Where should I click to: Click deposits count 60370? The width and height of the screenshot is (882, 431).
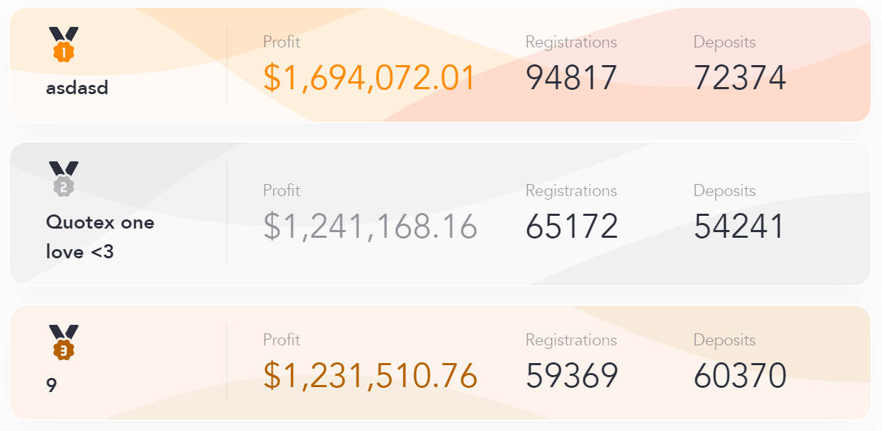click(740, 376)
